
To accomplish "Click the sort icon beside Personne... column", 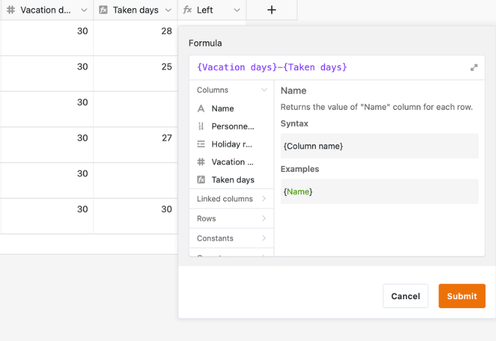I will (201, 126).
